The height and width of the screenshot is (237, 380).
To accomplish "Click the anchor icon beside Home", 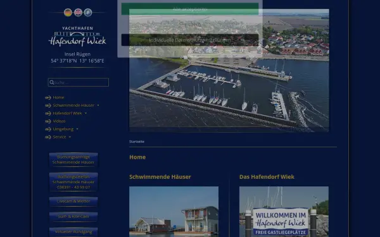I will pos(48,98).
